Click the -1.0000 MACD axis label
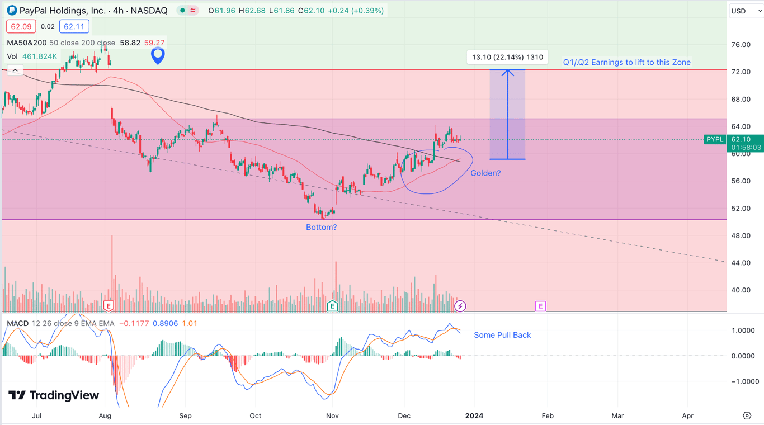Image resolution: width=764 pixels, height=425 pixels. (744, 381)
